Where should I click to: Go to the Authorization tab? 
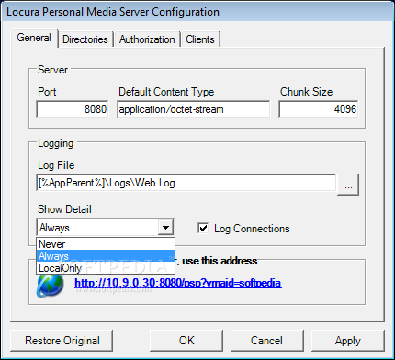[x=147, y=39]
